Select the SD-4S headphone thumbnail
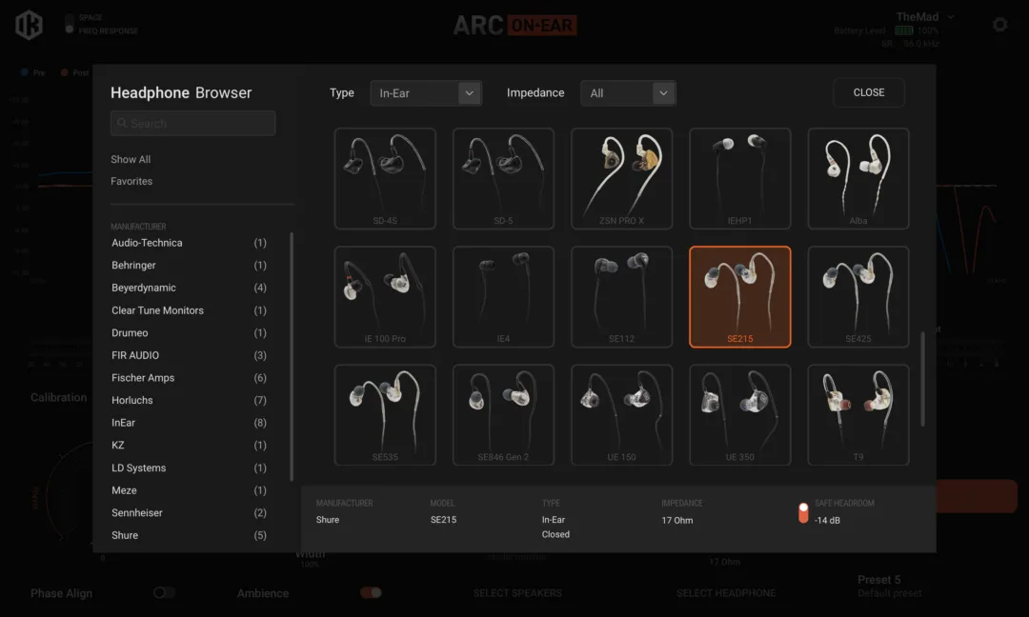This screenshot has width=1029, height=617. click(x=385, y=178)
